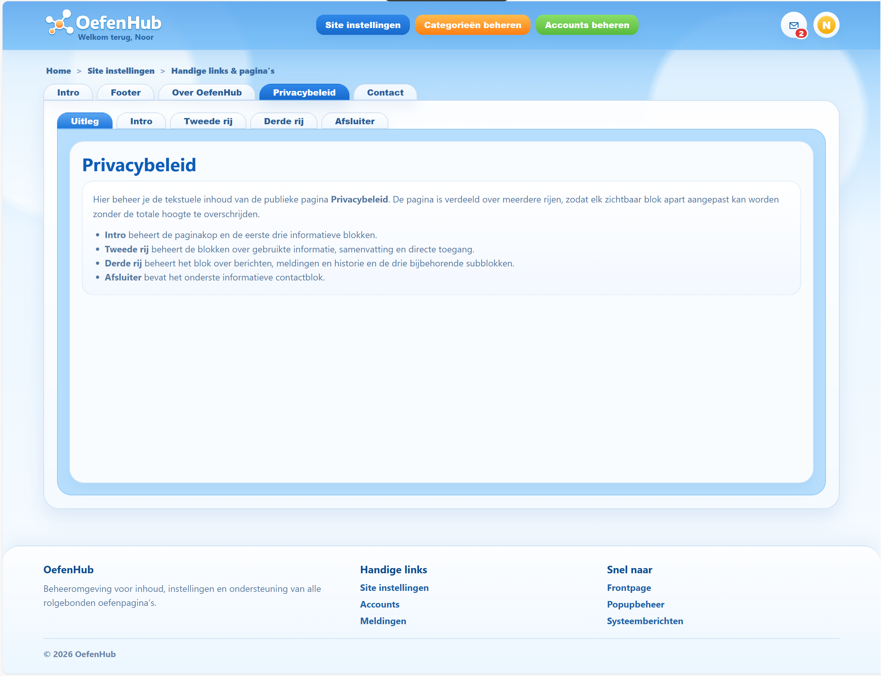Switch to the Contact tab
Image resolution: width=881 pixels, height=676 pixels.
pos(385,93)
